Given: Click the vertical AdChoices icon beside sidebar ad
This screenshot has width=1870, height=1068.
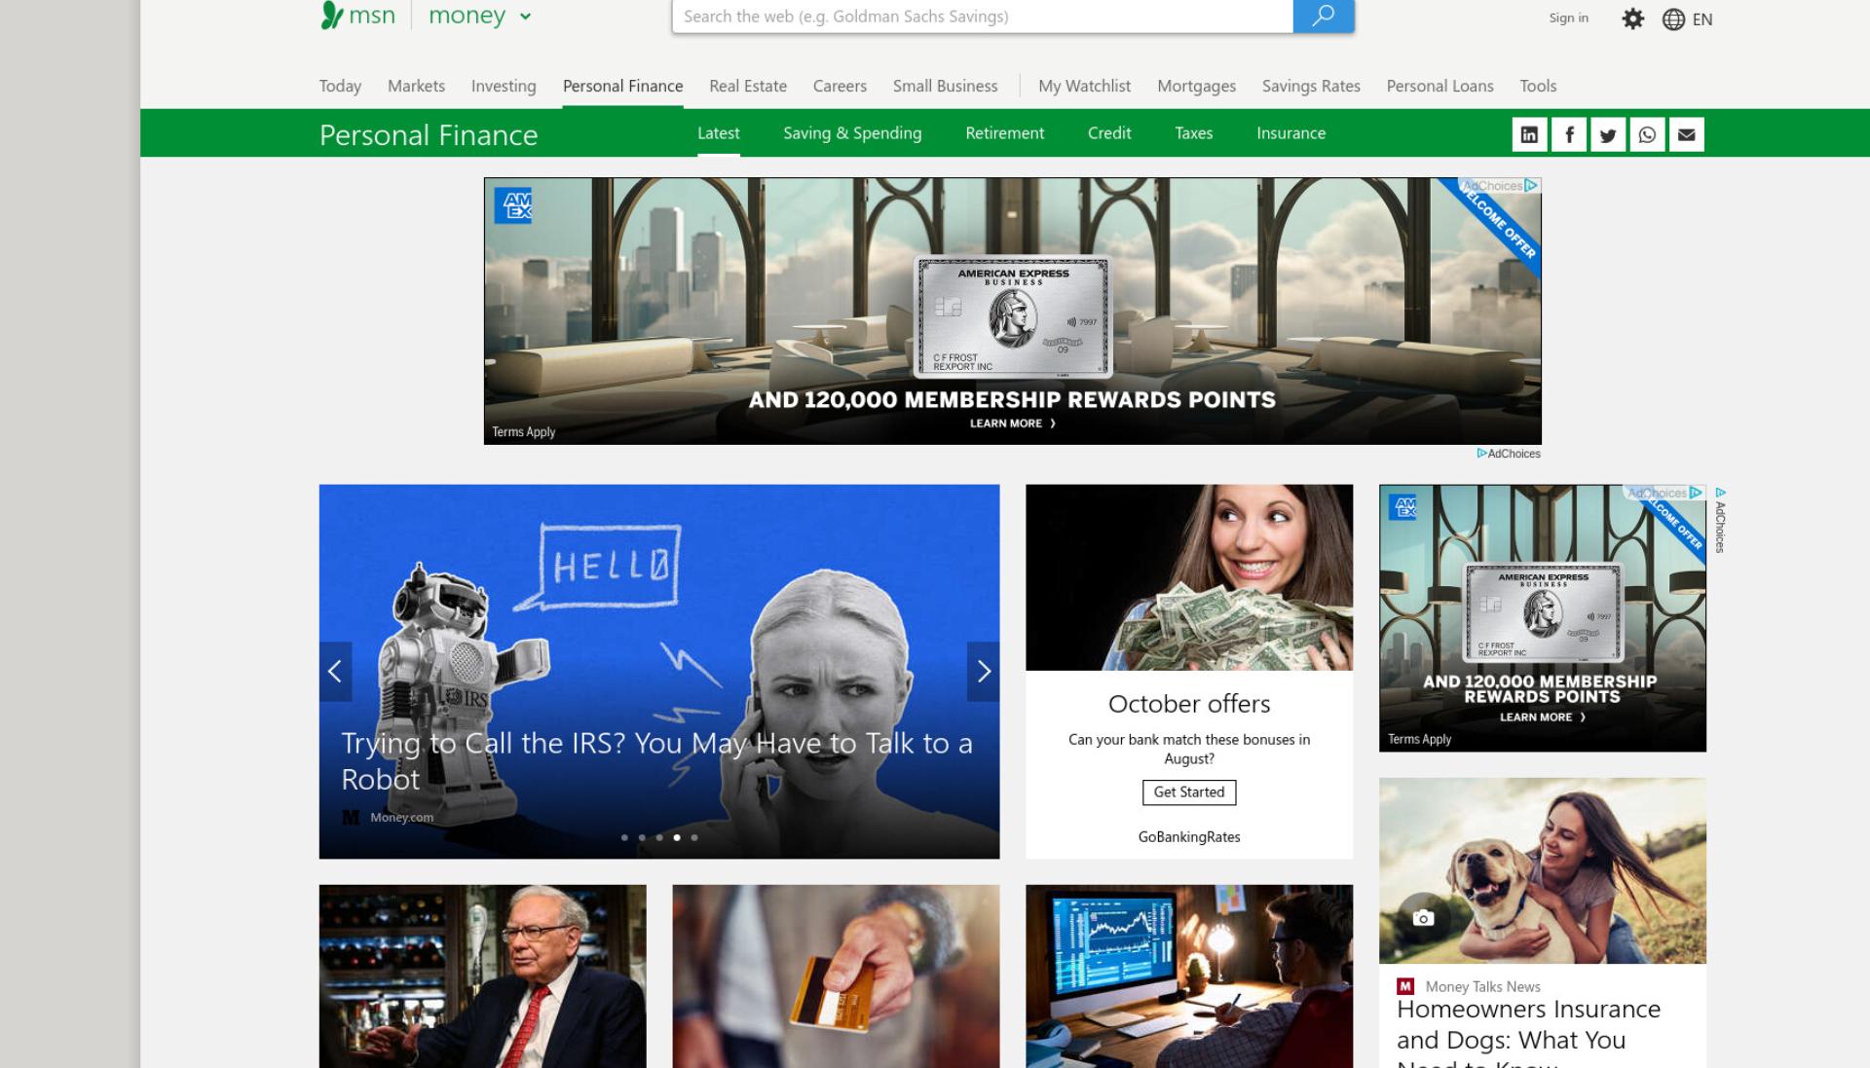Looking at the screenshot, I should tap(1720, 493).
